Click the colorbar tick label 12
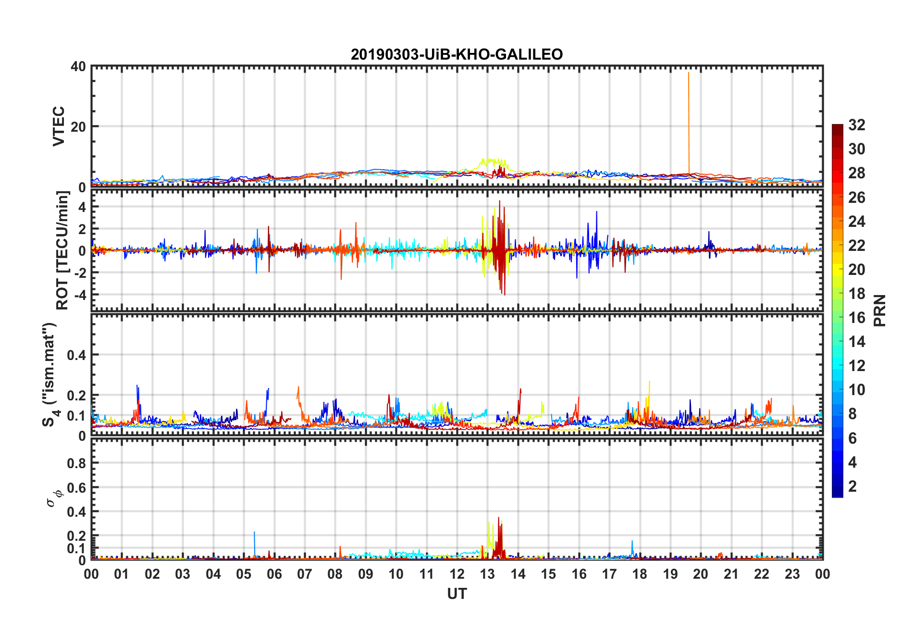 click(857, 365)
